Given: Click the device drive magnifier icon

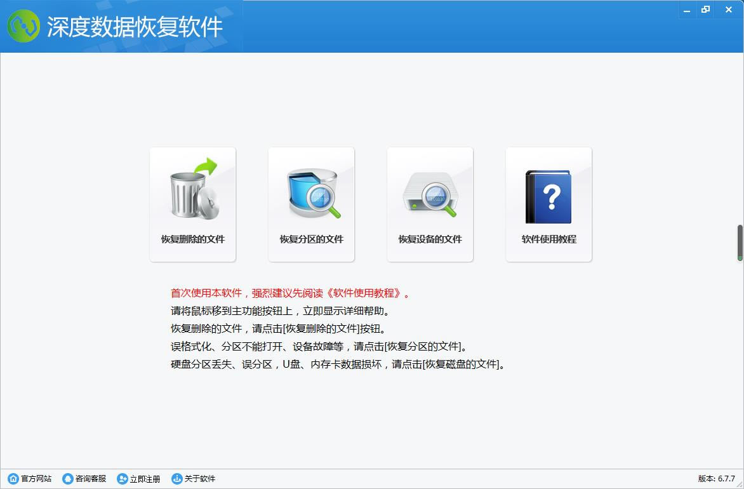Looking at the screenshot, I should (x=430, y=195).
